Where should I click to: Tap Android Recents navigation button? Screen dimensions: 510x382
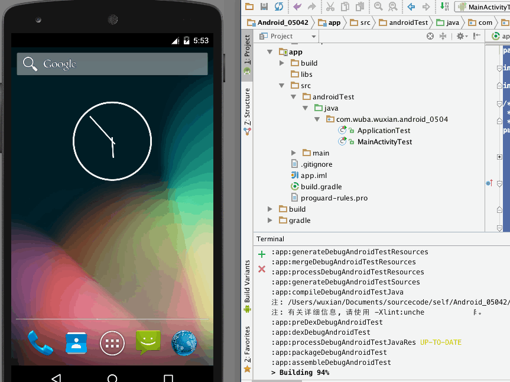[x=168, y=378]
